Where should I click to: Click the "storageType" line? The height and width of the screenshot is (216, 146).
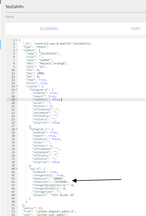click(x=47, y=192)
